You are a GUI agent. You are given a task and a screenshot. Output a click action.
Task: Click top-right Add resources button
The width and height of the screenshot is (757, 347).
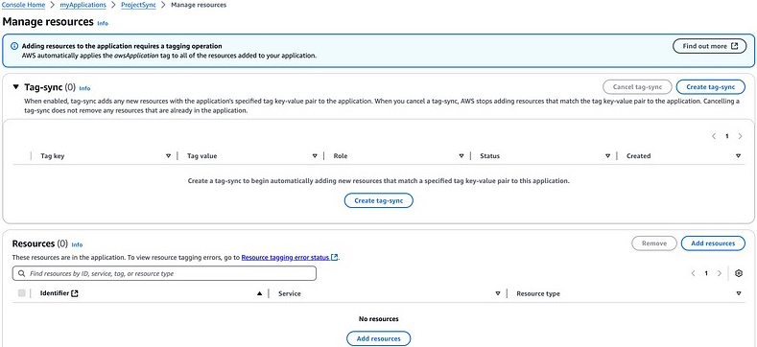[713, 243]
